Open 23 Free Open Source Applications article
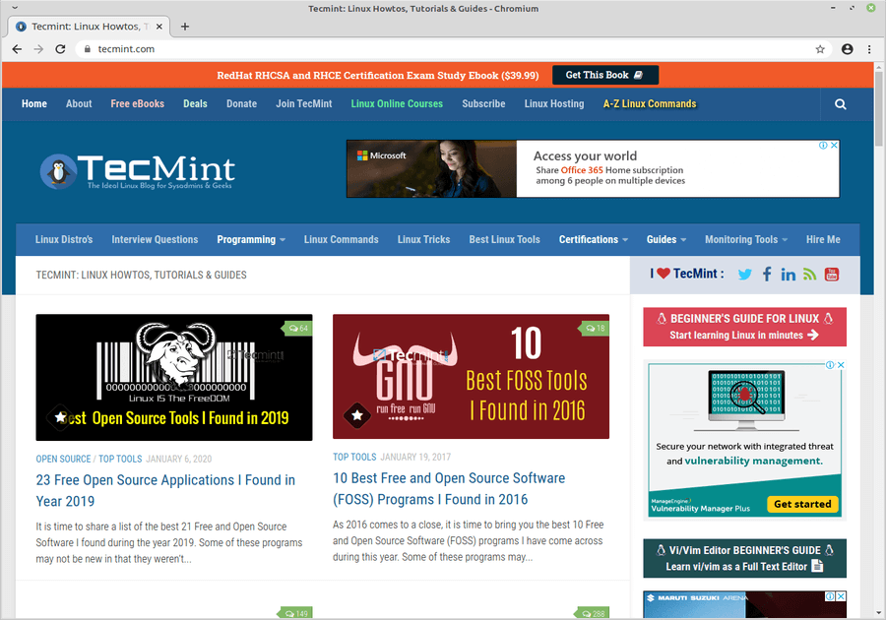This screenshot has width=886, height=620. 165,491
